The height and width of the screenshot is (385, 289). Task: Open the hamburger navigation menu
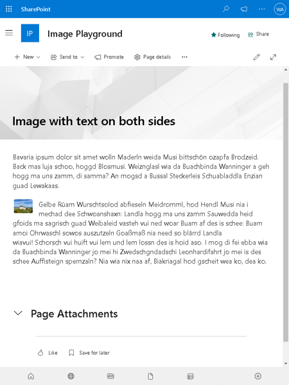click(x=9, y=33)
